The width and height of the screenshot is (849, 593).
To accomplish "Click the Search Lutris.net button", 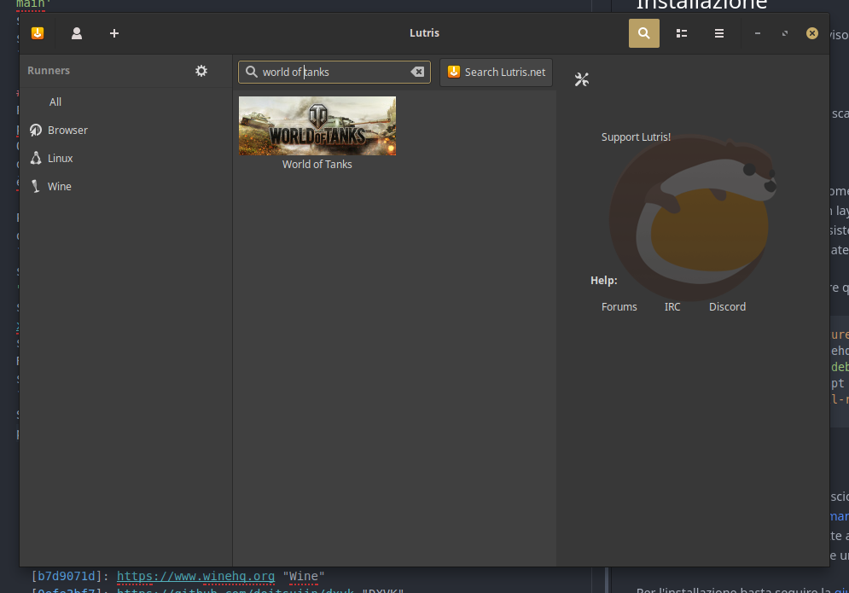I will coord(496,72).
